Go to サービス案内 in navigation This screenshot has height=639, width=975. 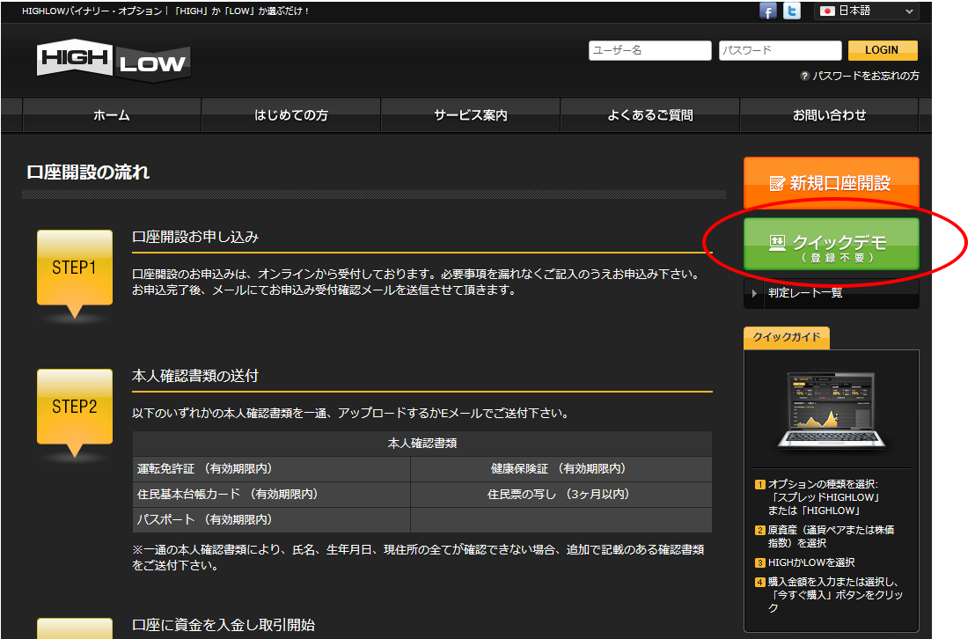(470, 115)
